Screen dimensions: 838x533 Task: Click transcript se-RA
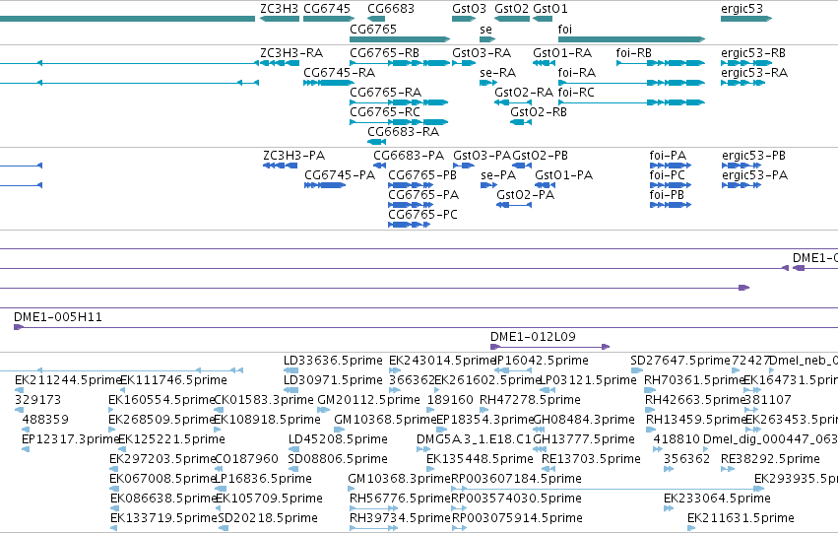pos(497,73)
